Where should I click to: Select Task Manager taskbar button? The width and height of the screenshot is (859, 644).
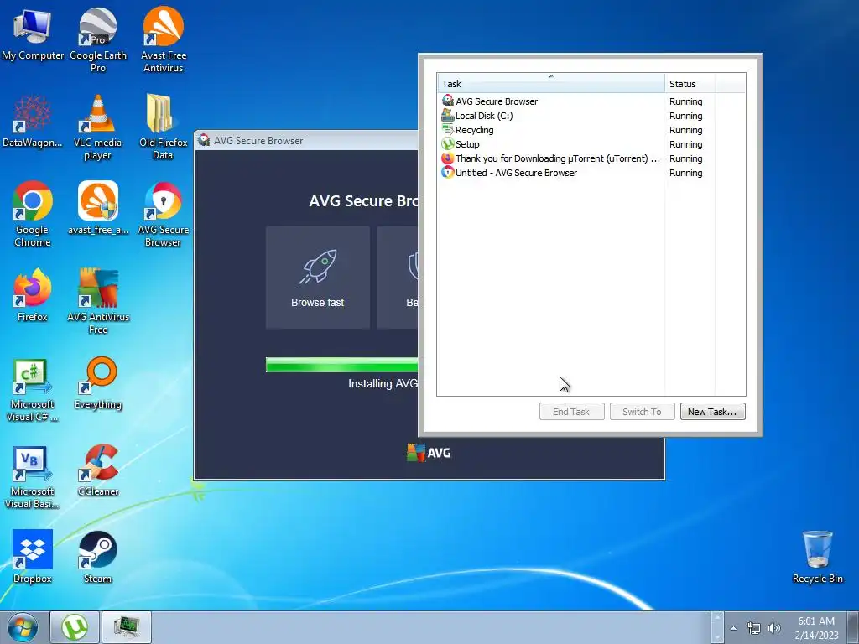click(x=127, y=627)
